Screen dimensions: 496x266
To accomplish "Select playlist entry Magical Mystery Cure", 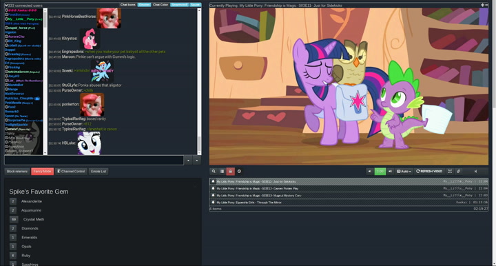I will pyautogui.click(x=349, y=195).
